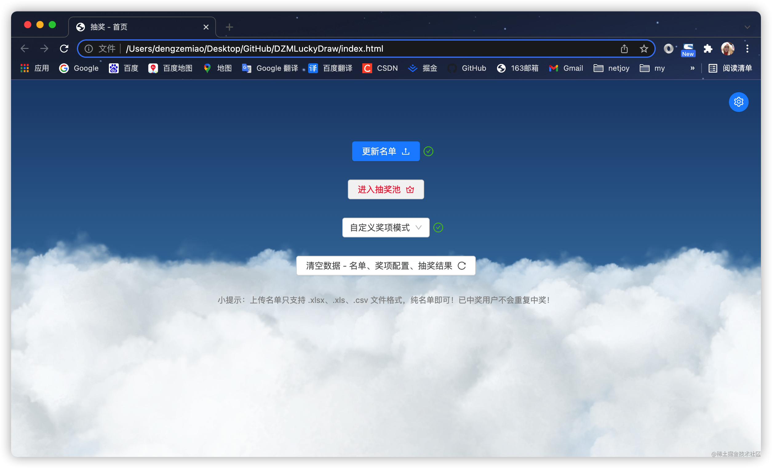Open 地图 Google Maps bookmark
The height and width of the screenshot is (468, 772).
217,68
